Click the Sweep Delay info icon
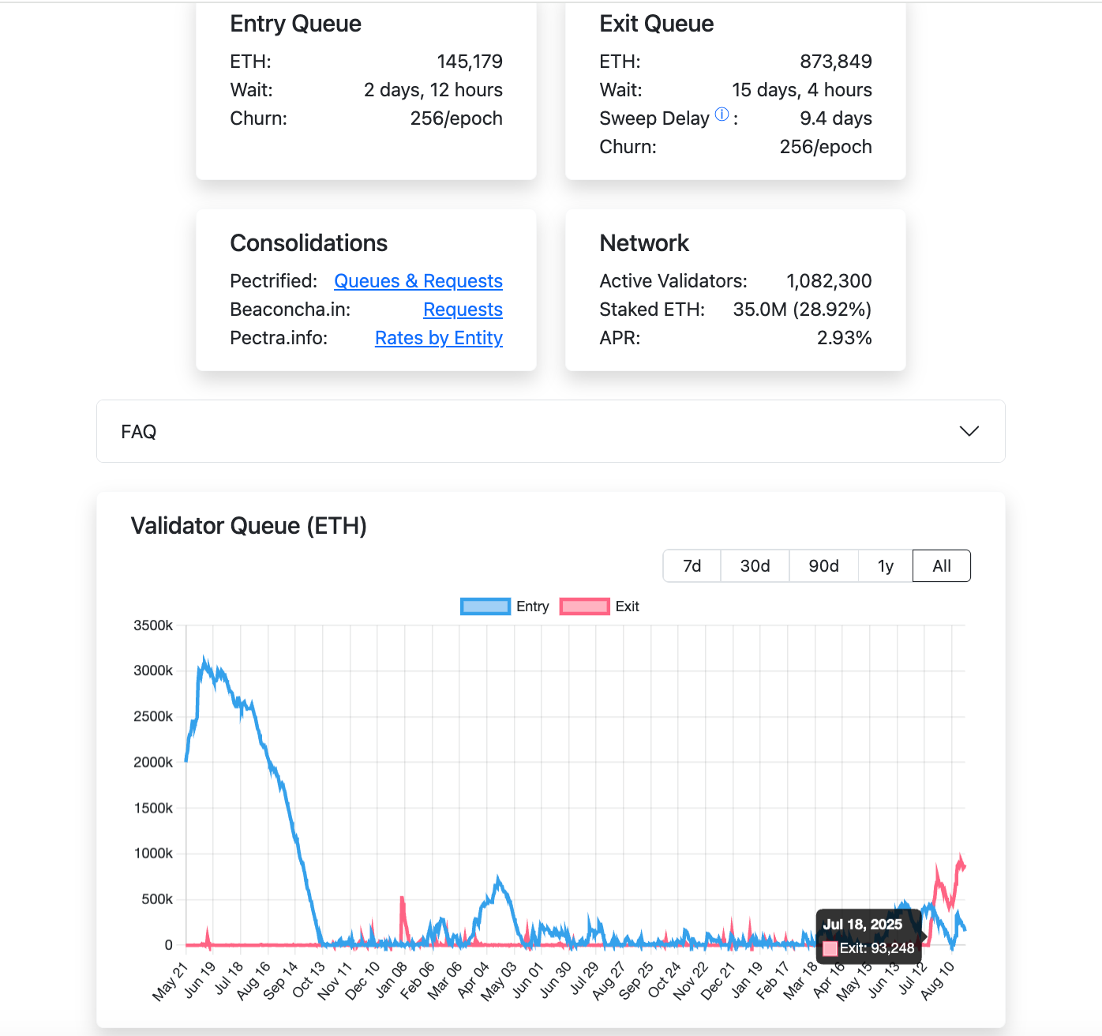 coord(721,114)
